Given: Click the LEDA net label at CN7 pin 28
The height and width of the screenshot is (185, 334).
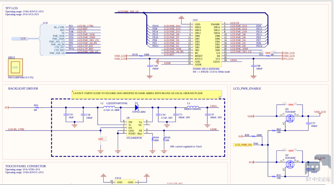Looking at the screenshot, I should pyautogui.click(x=234, y=60).
